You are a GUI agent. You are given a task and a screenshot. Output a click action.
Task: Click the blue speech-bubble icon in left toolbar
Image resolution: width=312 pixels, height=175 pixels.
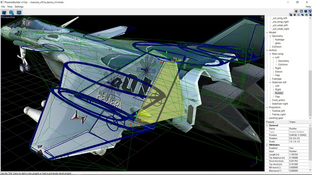click(19, 12)
